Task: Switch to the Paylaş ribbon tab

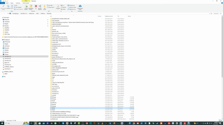Action: tap(12, 3)
